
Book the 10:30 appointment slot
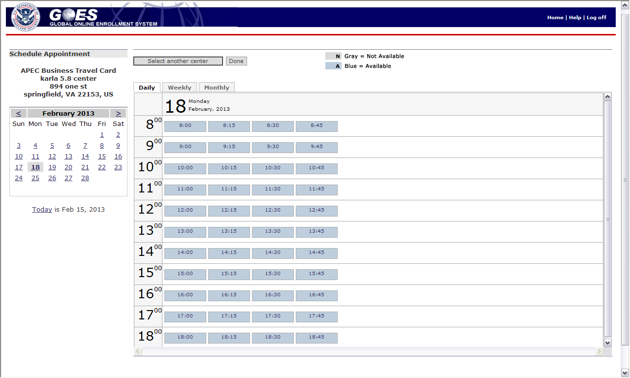(273, 168)
